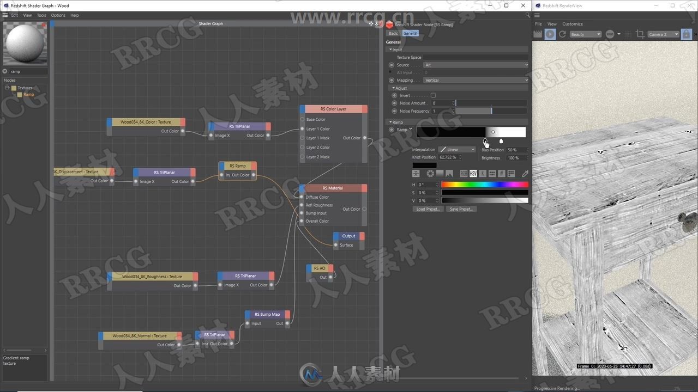The width and height of the screenshot is (698, 392).
Task: Collapse the Textures tree folder
Action: click(8, 88)
